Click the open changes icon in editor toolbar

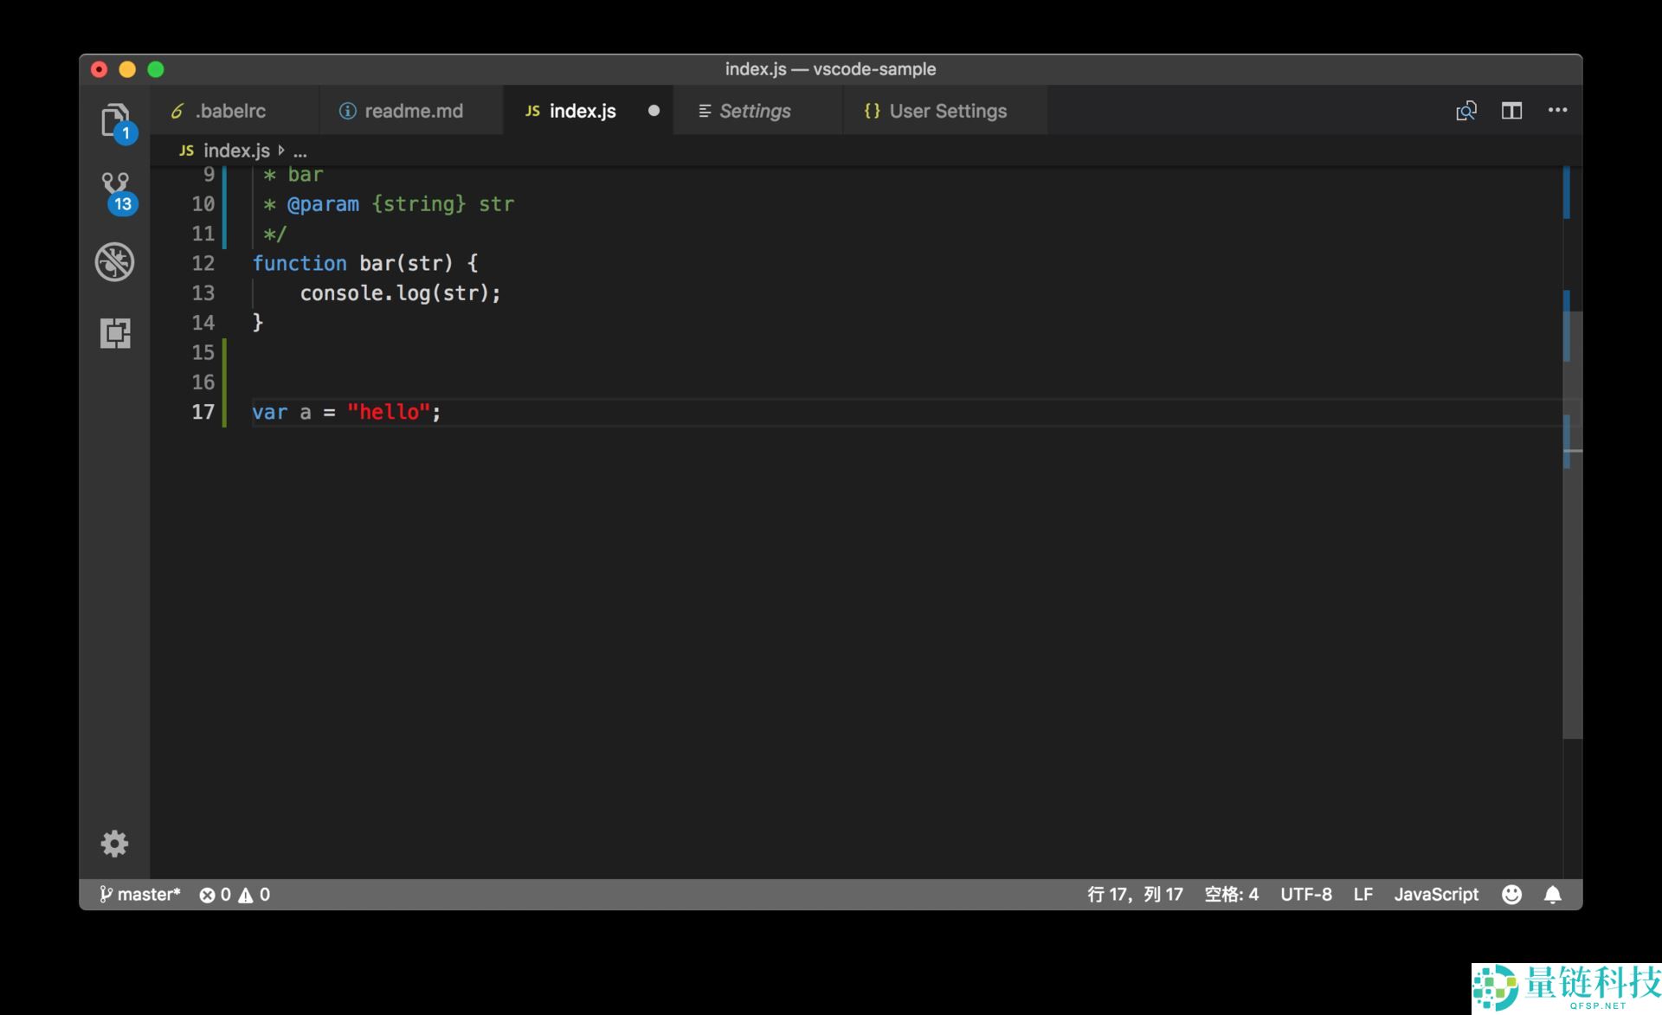(1466, 111)
